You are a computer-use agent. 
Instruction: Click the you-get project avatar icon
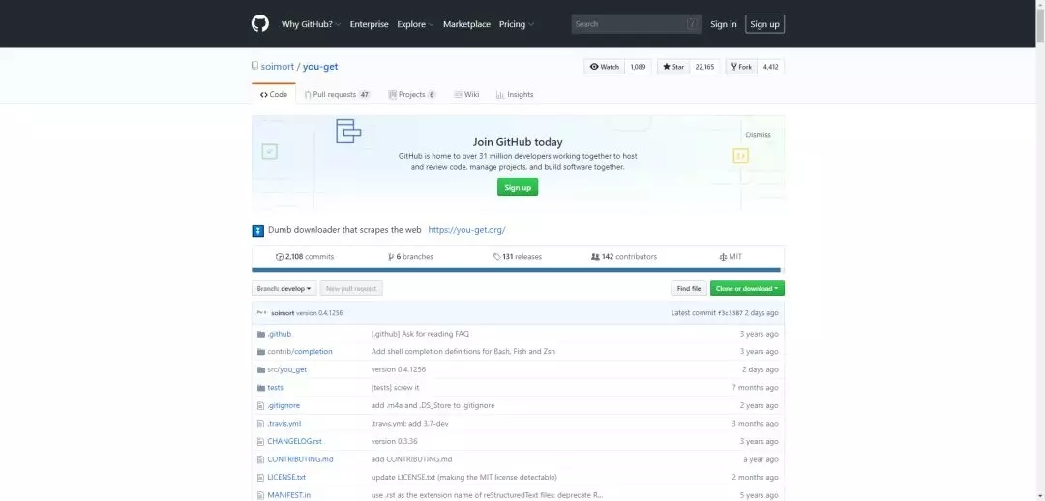pyautogui.click(x=258, y=230)
